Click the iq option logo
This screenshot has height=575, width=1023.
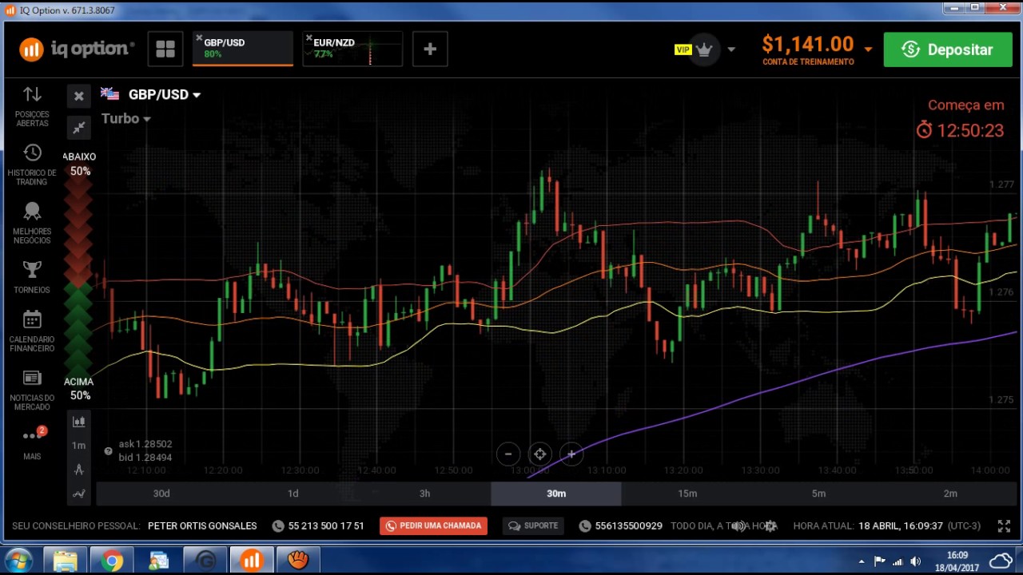click(x=77, y=50)
